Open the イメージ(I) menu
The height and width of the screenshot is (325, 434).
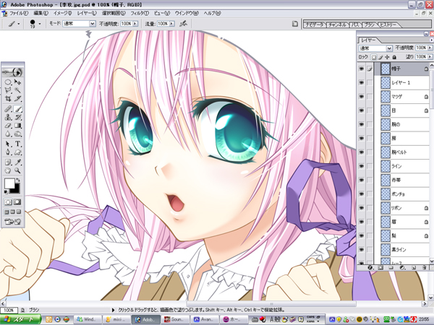coord(62,13)
